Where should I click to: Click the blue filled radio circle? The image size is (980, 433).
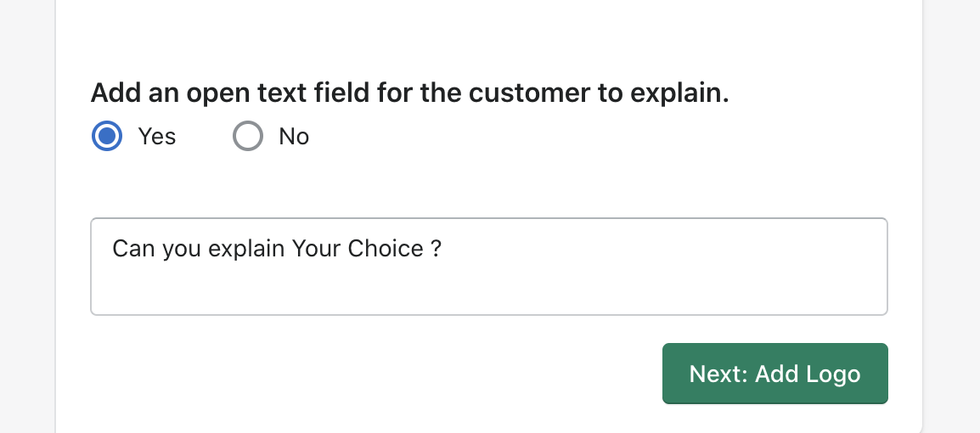[107, 136]
